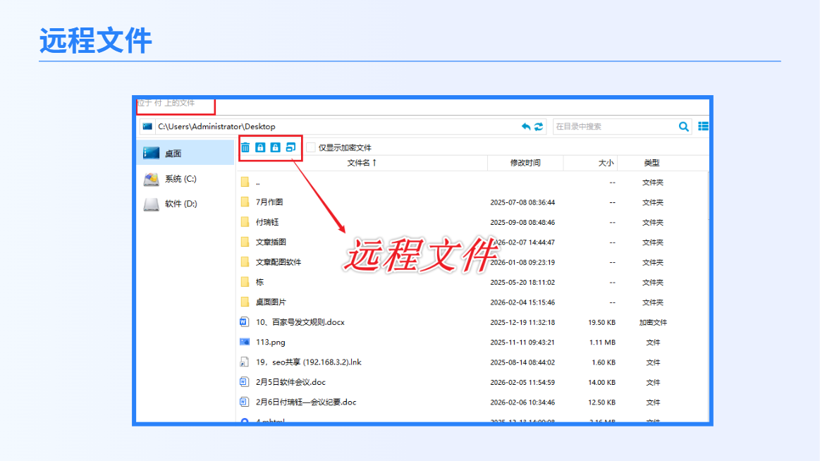
Task: Enable the 仅显示加密文件 checkbox
Action: 311,147
